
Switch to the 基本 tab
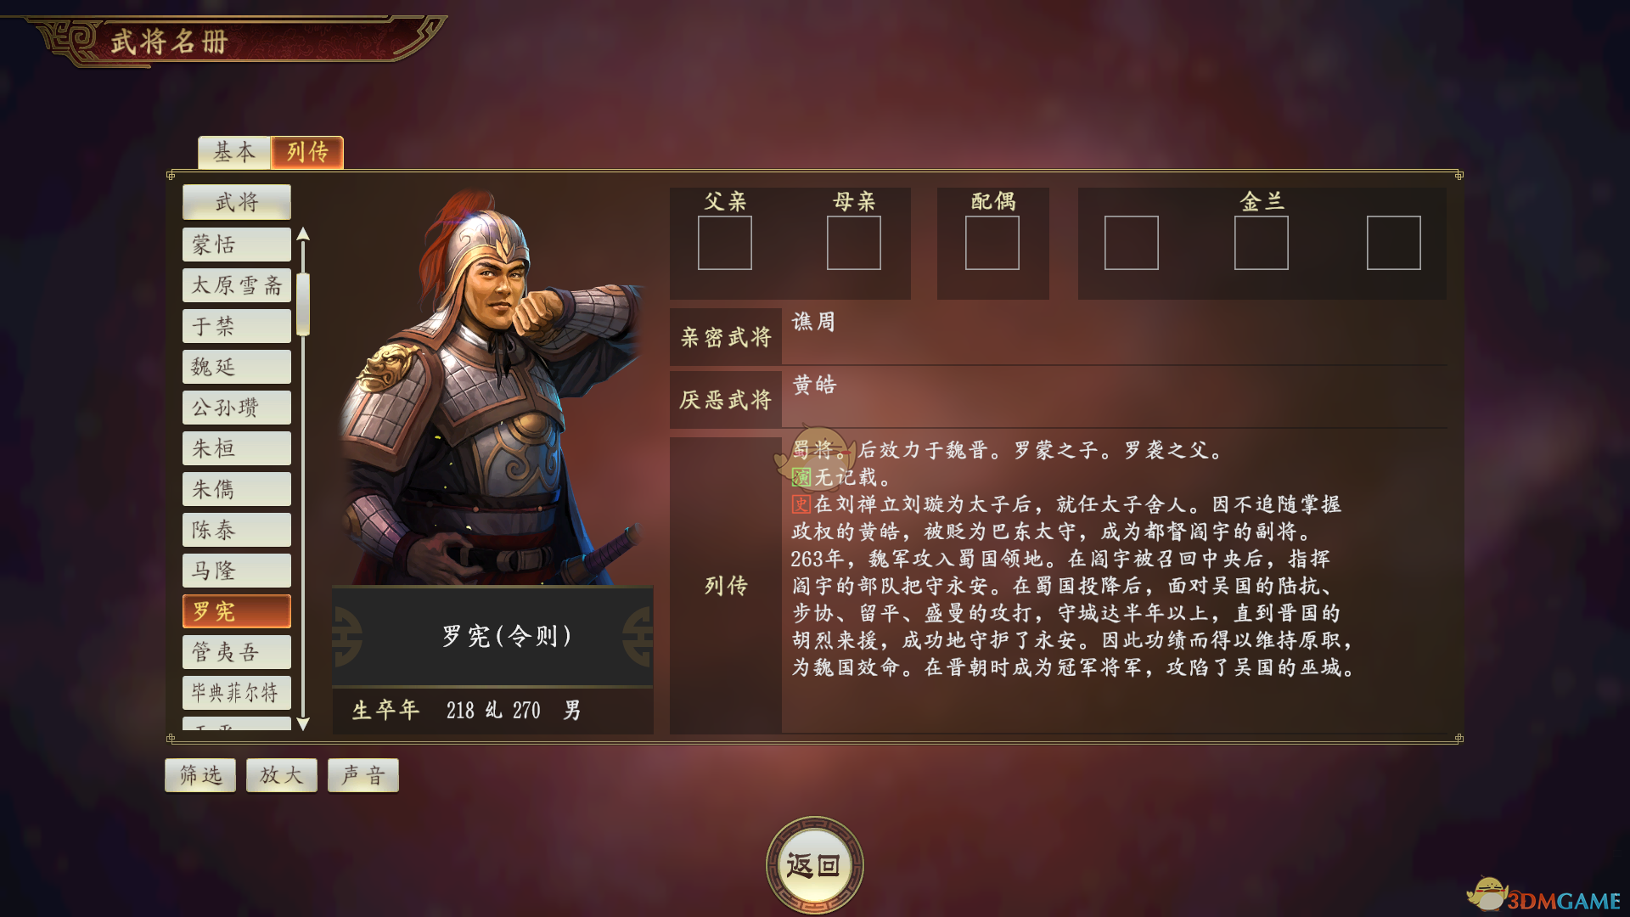coord(234,153)
